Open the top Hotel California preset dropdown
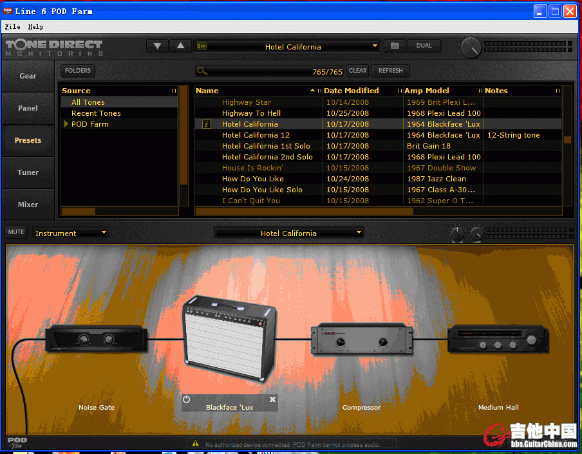 pyautogui.click(x=286, y=46)
